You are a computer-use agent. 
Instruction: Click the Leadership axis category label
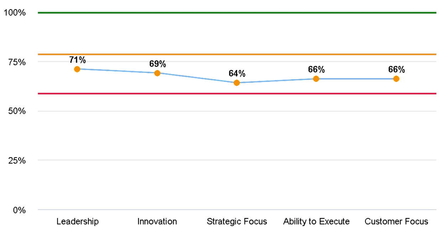[x=77, y=222]
